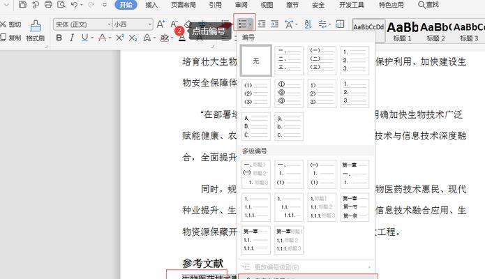
Task: Switch to the 视图 tab
Action: 267,5
